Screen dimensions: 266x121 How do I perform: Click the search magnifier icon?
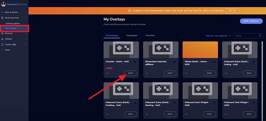(260, 36)
